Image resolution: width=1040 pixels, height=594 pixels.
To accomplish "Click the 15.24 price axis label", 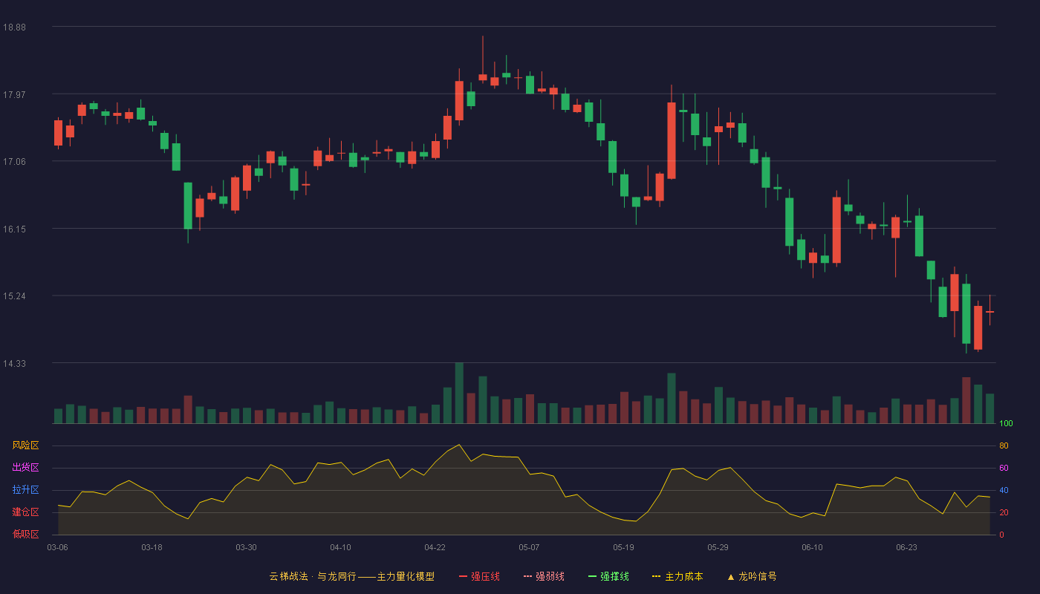I will click(14, 296).
